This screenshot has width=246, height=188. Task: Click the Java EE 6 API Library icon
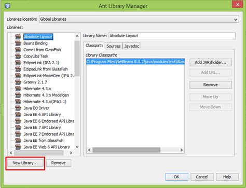coord(18,114)
